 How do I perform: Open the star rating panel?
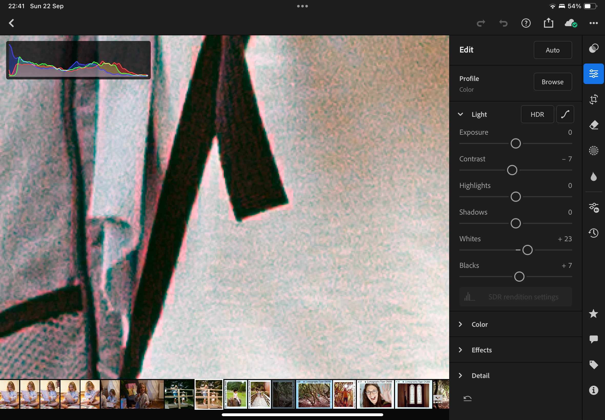593,314
